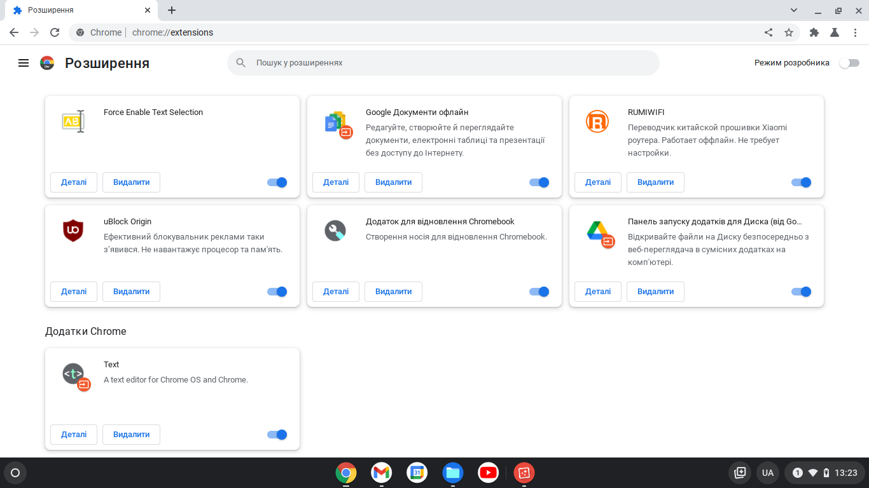Open the Files app in shelf
This screenshot has height=488, width=869.
[x=453, y=473]
